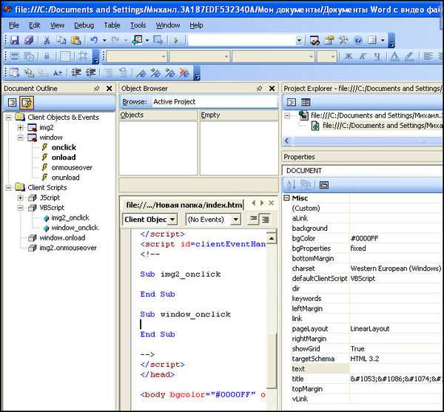The width and height of the screenshot is (444, 412).
Task: Click the Browse field showing Active Project
Action: (x=215, y=102)
